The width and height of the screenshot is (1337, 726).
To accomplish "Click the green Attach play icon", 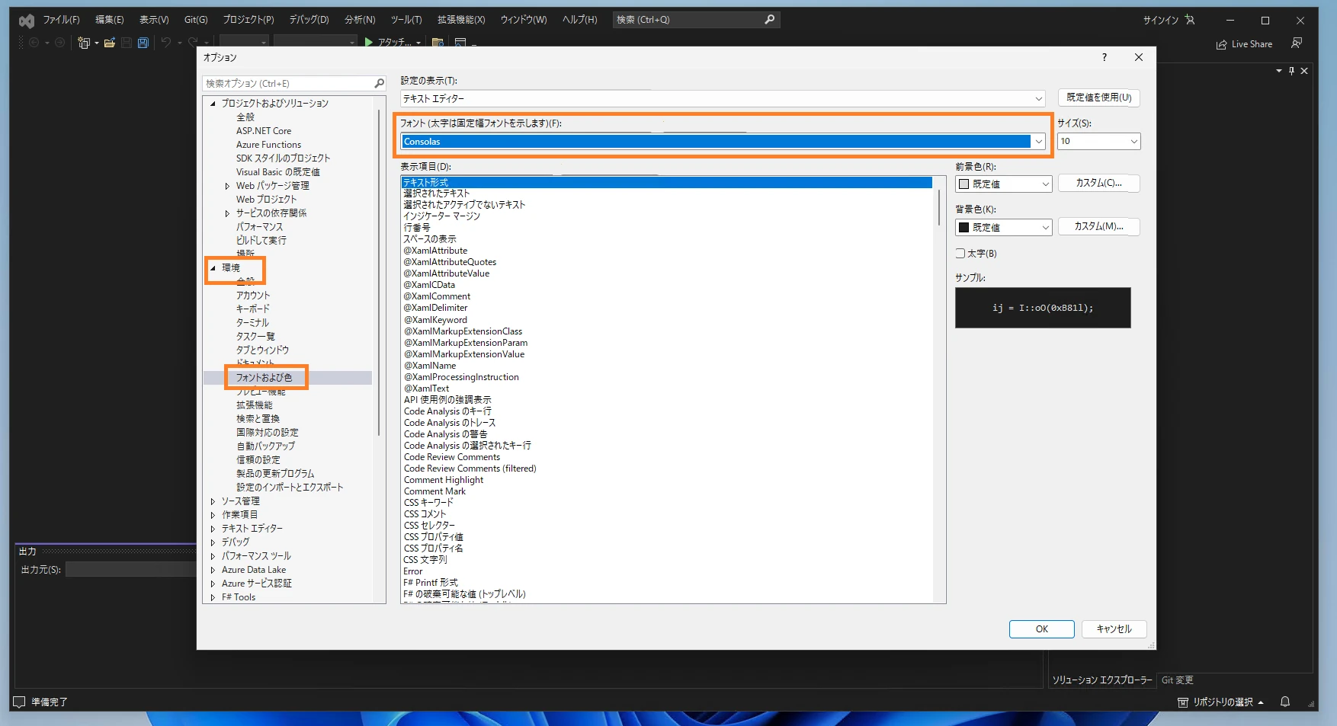I will (x=369, y=43).
